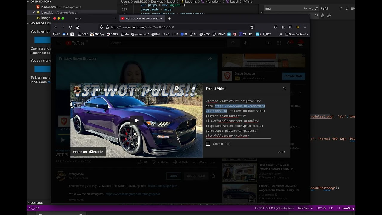Viewport: 382px width, 215px height.
Task: Toggle Find in Selection option
Action: 353,8
